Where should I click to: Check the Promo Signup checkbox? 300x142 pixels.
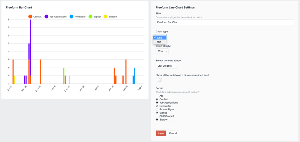click(x=157, y=109)
